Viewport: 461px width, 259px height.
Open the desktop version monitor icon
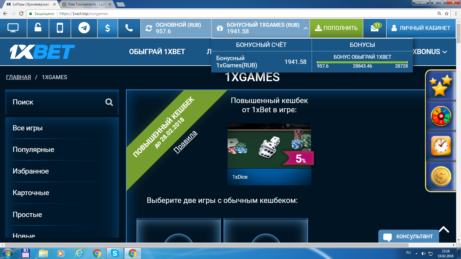(13, 28)
